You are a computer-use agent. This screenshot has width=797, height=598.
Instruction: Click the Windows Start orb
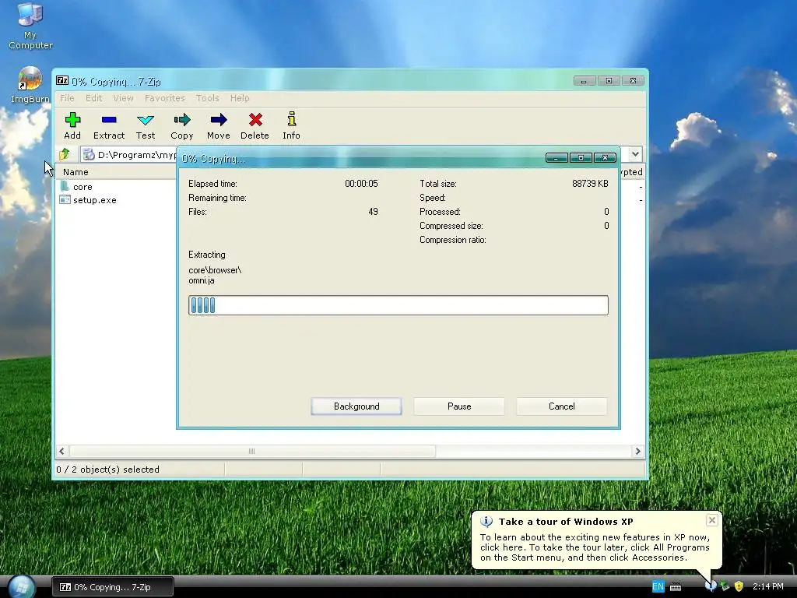pos(21,586)
